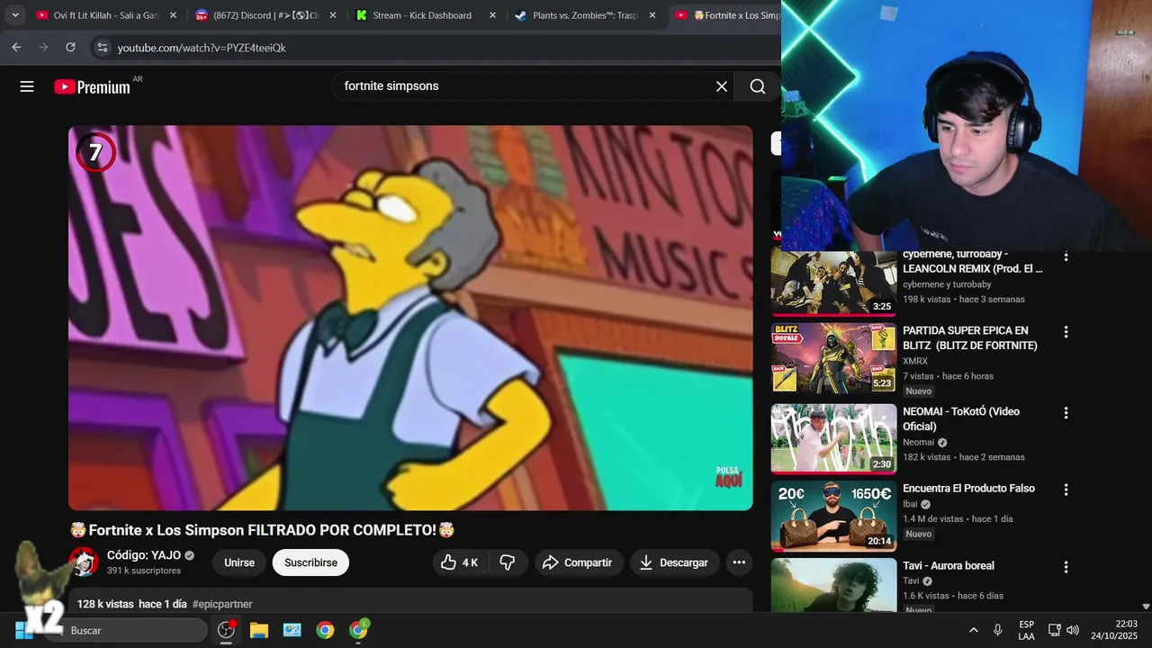Open Tavi - Aurora boreal thumbnail
Screen dimensions: 1152x648
click(833, 585)
